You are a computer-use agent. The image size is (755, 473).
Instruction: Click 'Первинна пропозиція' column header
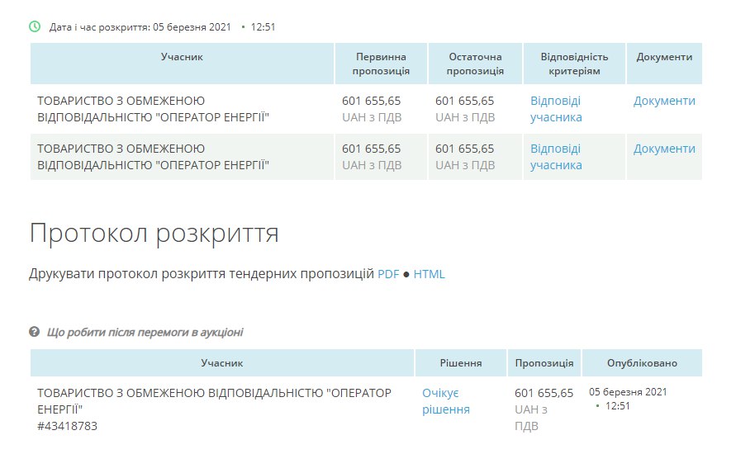coord(381,64)
